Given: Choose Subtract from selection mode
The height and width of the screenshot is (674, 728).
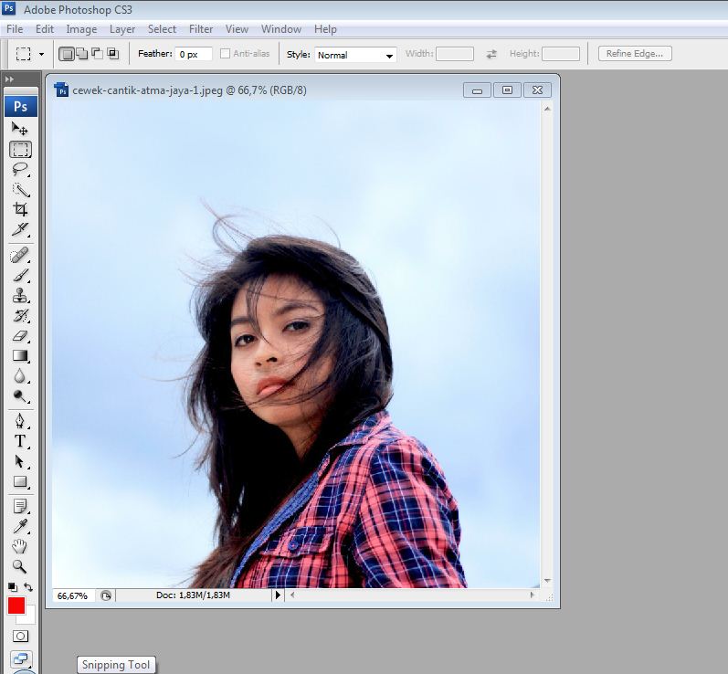Looking at the screenshot, I should tap(97, 53).
